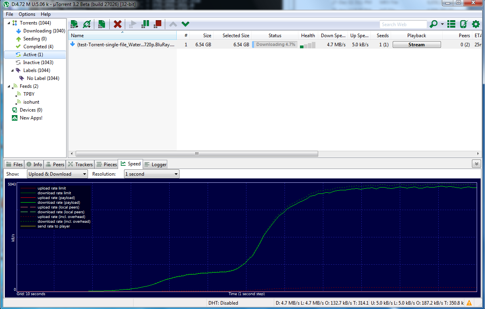
Task: Sort by the Seeds column header
Action: tap(381, 36)
